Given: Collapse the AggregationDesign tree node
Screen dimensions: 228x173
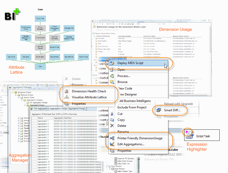Looking at the screenshot, I should [x=25, y=105].
